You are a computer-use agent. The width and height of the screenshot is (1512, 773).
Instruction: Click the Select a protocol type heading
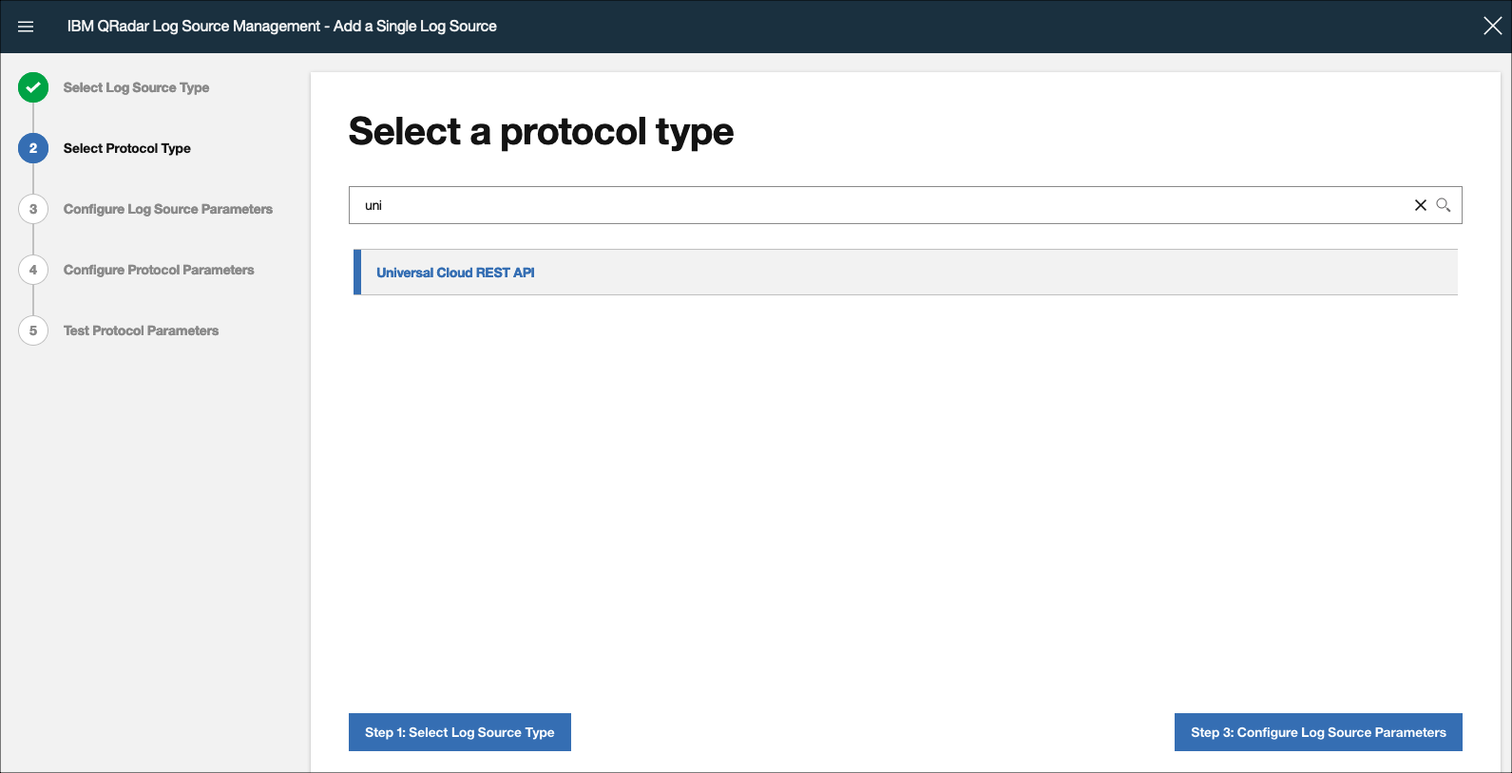[541, 132]
